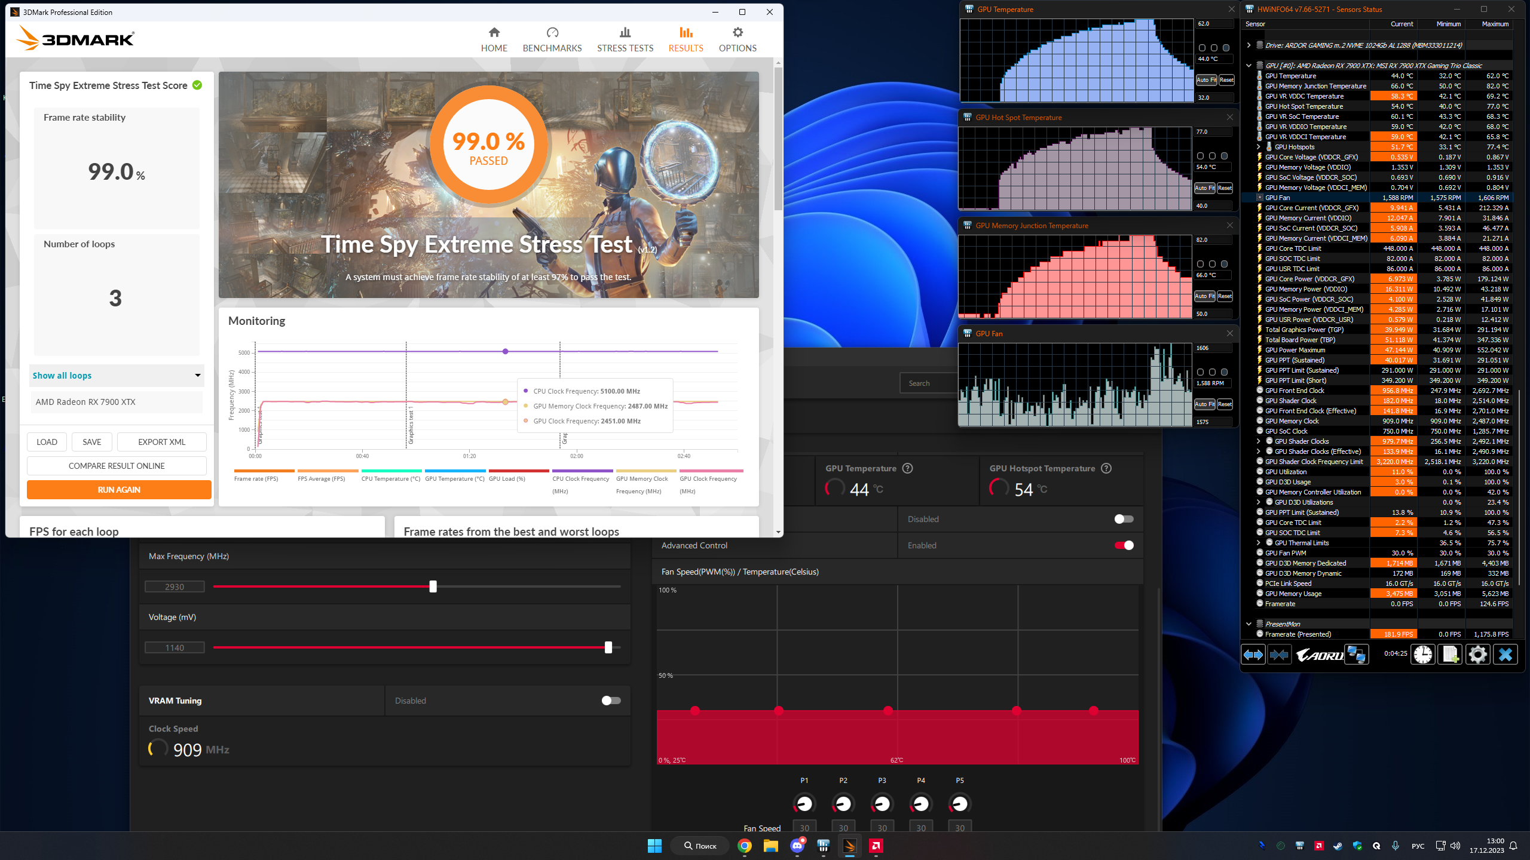Go to the Benchmarks tab
The width and height of the screenshot is (1530, 860).
coord(552,39)
